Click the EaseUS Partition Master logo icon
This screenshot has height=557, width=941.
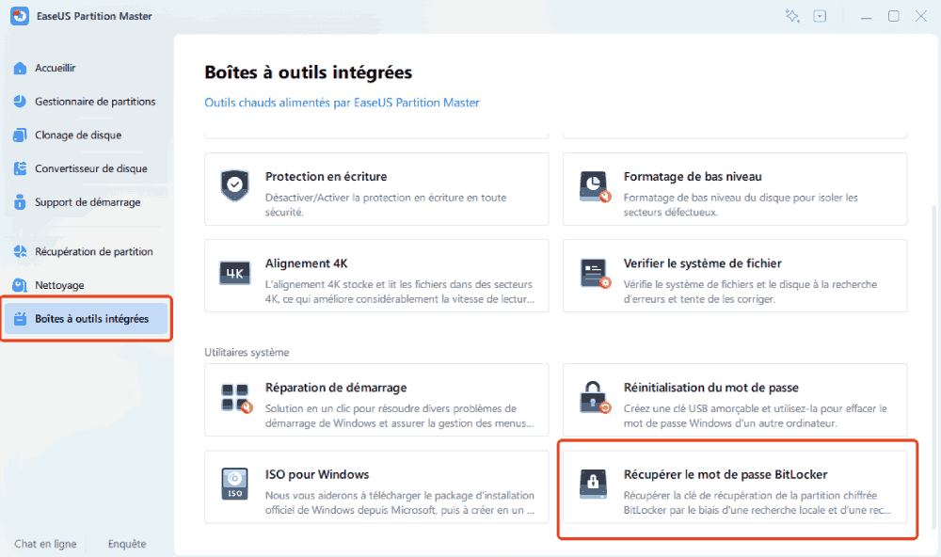point(20,16)
